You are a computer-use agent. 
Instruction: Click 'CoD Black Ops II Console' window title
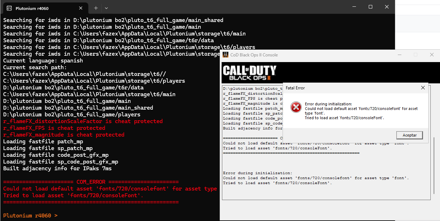point(254,55)
